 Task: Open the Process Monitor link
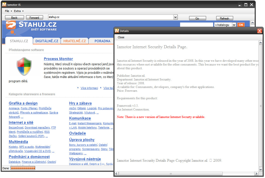[58, 59]
